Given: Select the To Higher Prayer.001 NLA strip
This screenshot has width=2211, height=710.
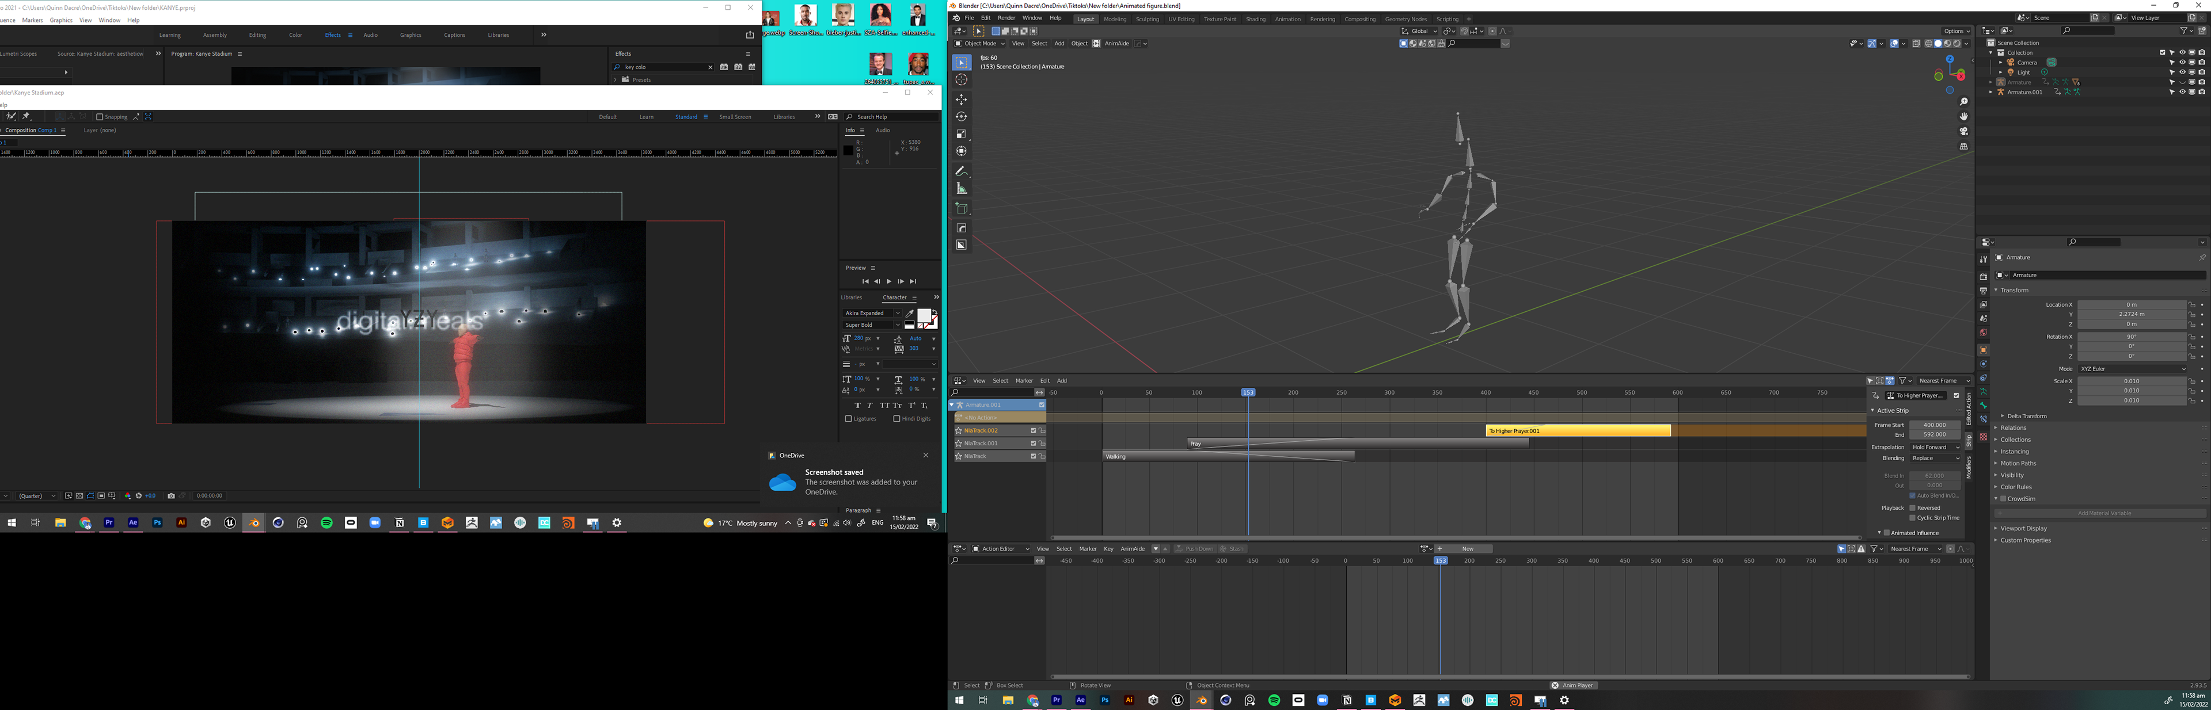Looking at the screenshot, I should tap(1578, 430).
